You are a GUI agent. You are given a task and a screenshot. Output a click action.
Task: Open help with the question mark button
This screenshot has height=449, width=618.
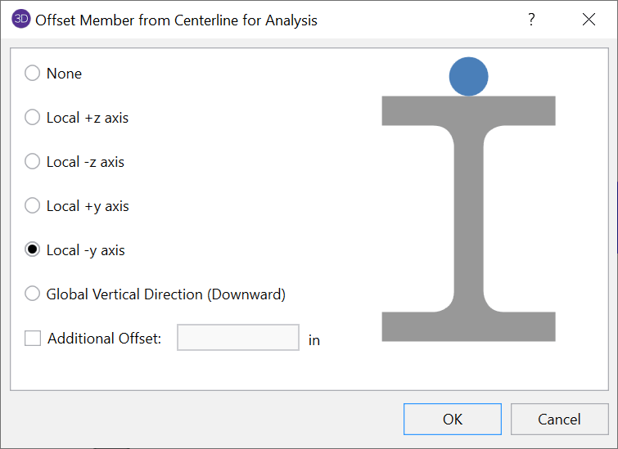pos(531,20)
